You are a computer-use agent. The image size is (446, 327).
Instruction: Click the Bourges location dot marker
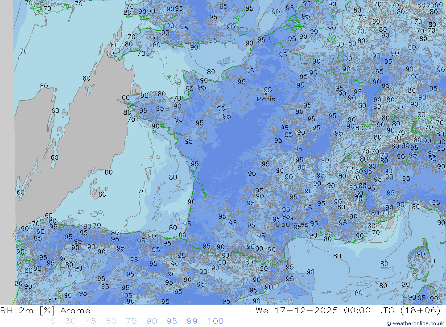click(292, 219)
